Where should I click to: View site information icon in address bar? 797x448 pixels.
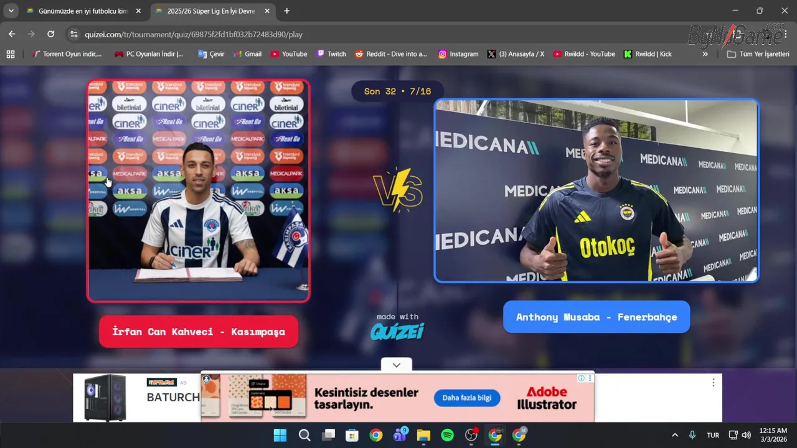(x=73, y=34)
